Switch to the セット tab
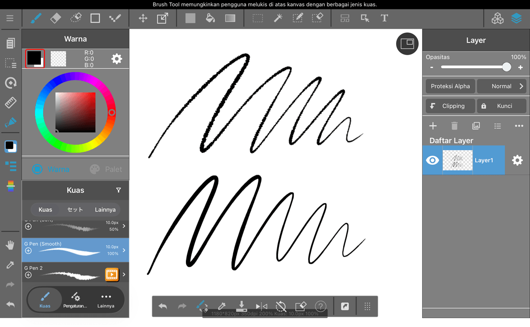 pyautogui.click(x=75, y=209)
